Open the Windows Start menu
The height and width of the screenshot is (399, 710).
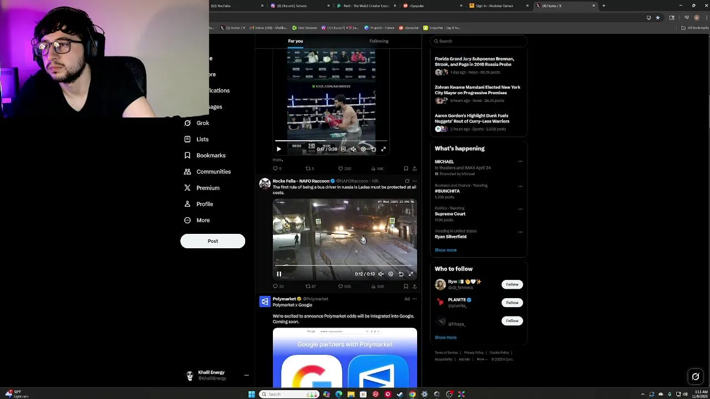251,394
